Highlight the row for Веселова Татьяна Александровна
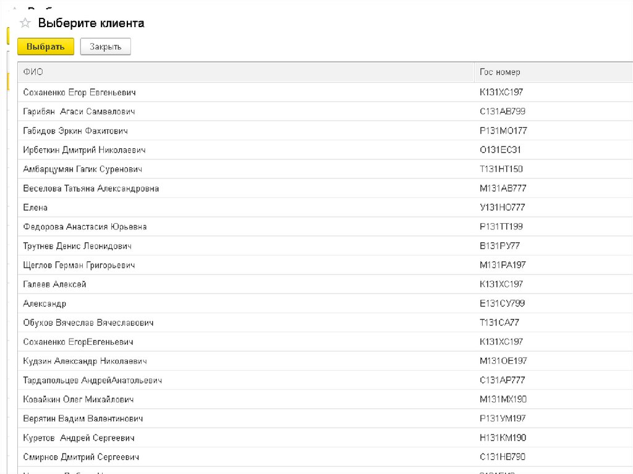Screen dimensions: 633x474 (91, 188)
